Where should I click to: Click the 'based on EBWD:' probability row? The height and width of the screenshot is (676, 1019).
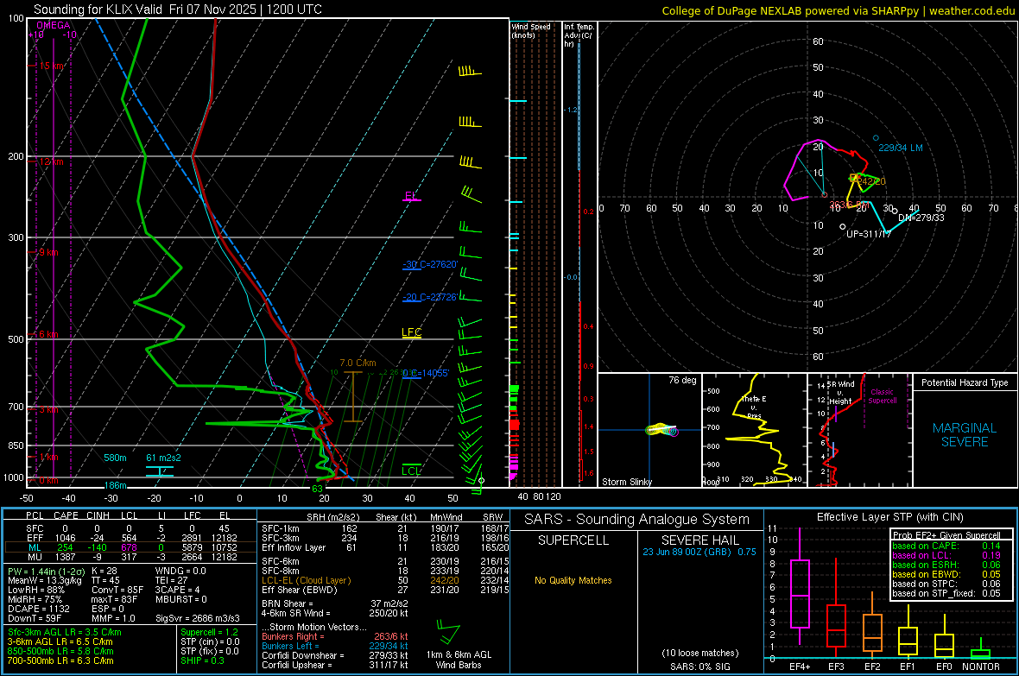coord(946,574)
